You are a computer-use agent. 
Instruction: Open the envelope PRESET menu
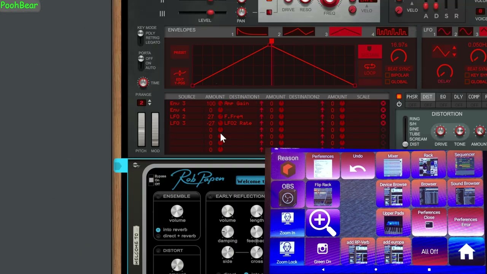click(x=180, y=53)
